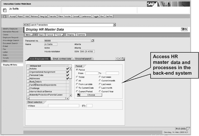Click the SSN field
The height and width of the screenshot is (136, 199).
88,51
